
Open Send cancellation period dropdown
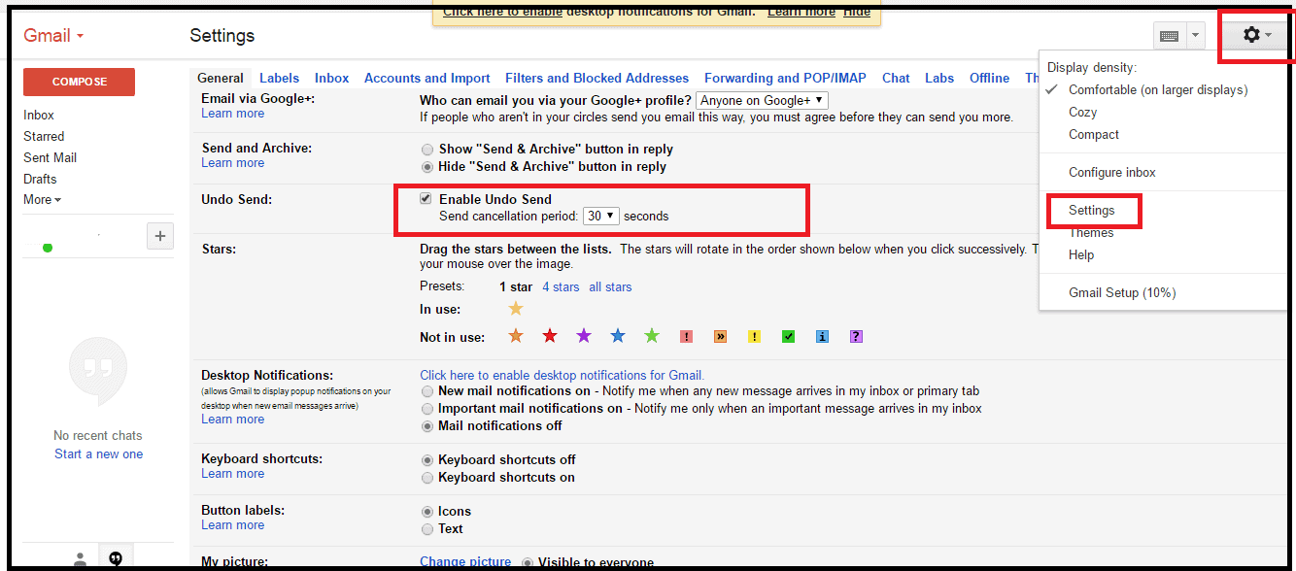point(601,217)
